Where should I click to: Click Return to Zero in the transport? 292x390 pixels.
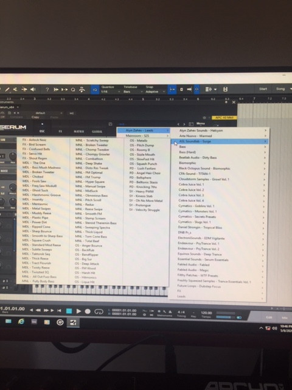pyautogui.click(x=59, y=310)
